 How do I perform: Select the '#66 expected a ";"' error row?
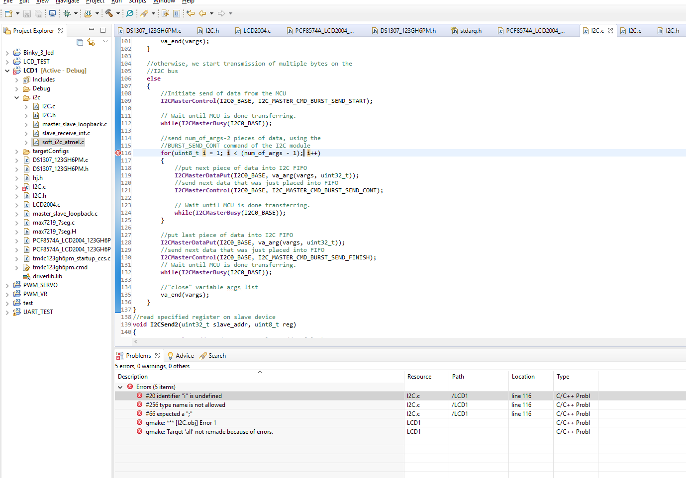(169, 414)
